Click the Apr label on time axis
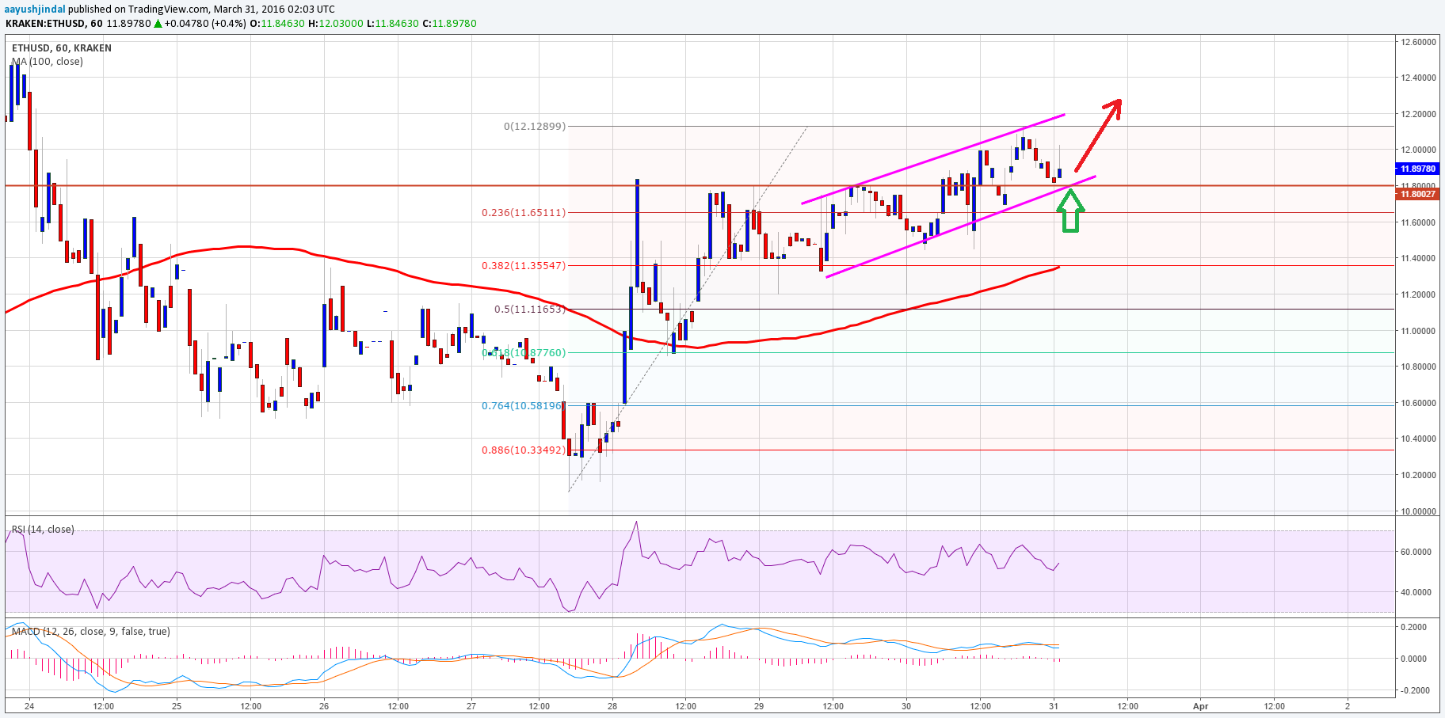This screenshot has height=718, width=1445. [x=1201, y=706]
